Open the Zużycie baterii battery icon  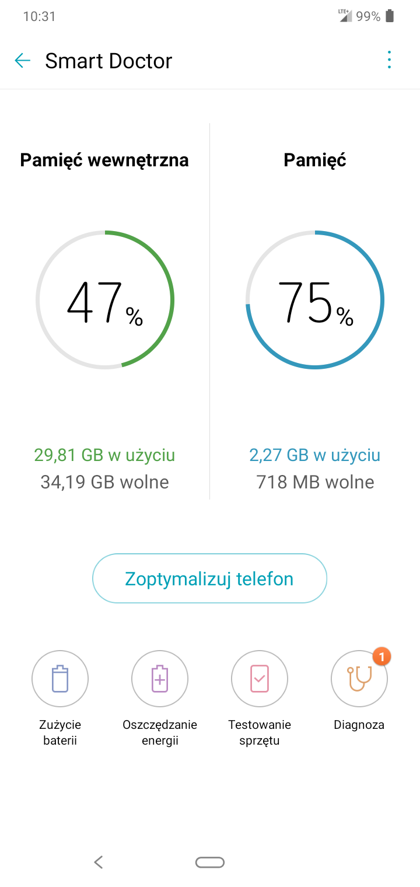60,679
